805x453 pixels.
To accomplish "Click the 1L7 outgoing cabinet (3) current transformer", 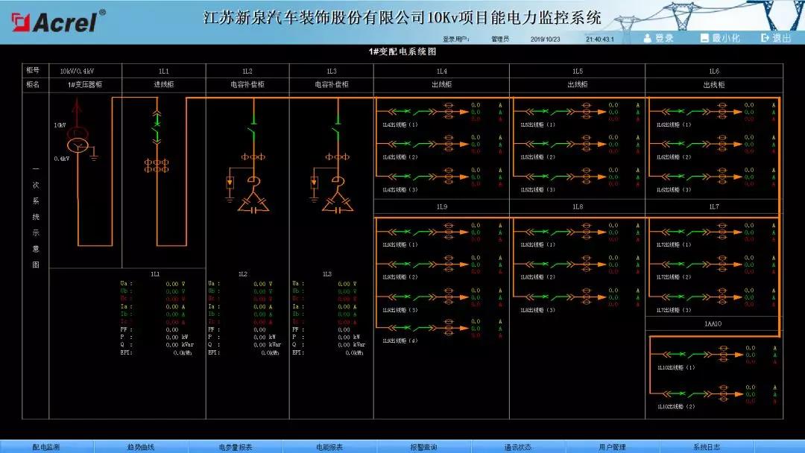I will point(722,297).
